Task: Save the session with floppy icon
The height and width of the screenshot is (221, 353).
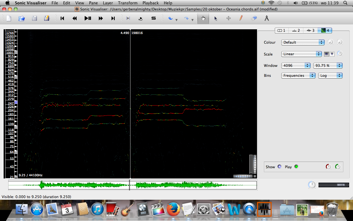Action: (34, 18)
